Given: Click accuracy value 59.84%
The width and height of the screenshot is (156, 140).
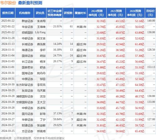Looking at the screenshot, I should pyautogui.click(x=58, y=119).
